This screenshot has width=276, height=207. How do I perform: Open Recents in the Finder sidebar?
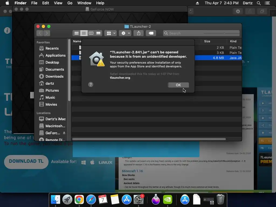point(52,48)
